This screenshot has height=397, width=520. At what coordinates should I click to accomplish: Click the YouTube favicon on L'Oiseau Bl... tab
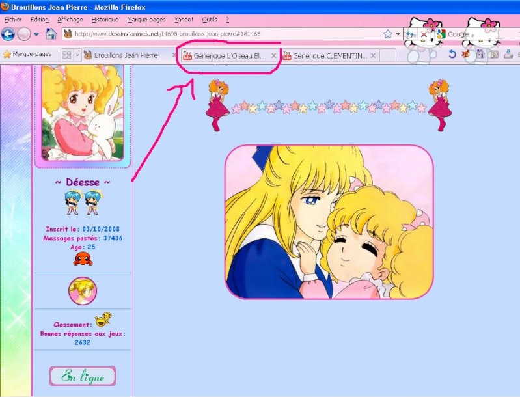(x=187, y=56)
